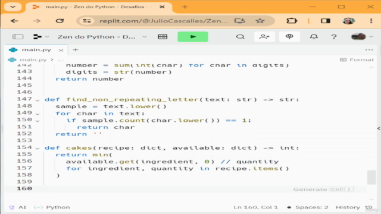Click Ln 160, Col 1 cursor position

(255, 207)
